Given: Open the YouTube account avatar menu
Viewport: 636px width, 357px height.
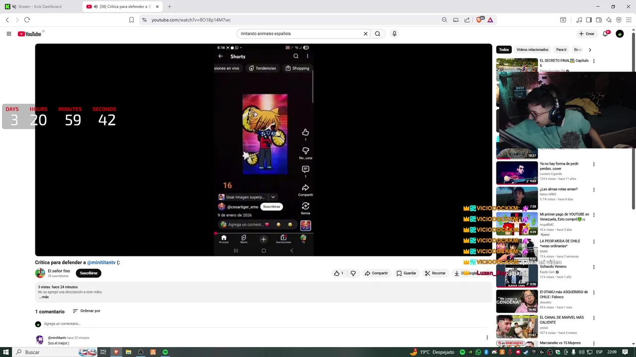Looking at the screenshot, I should coord(620,34).
